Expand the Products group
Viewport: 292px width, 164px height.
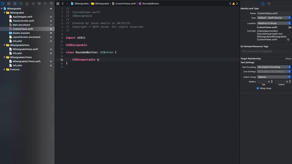5,69
